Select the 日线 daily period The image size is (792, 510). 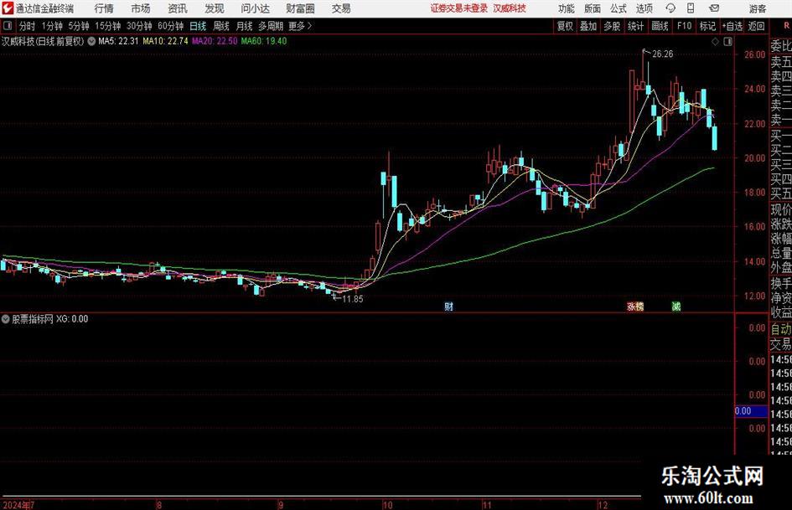point(198,26)
